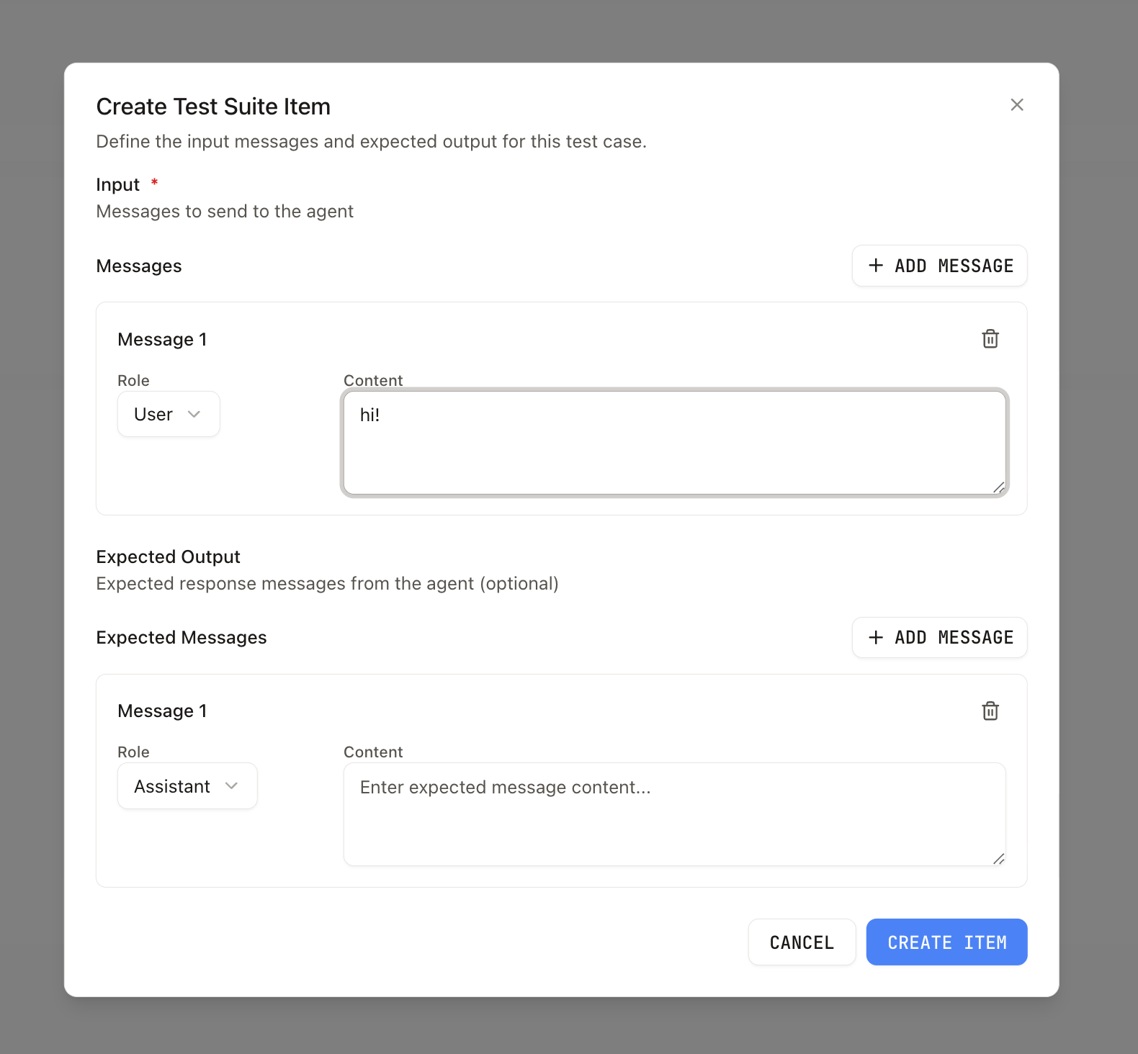The height and width of the screenshot is (1054, 1138).
Task: Open the Assistant role dropdown
Action: 187,786
